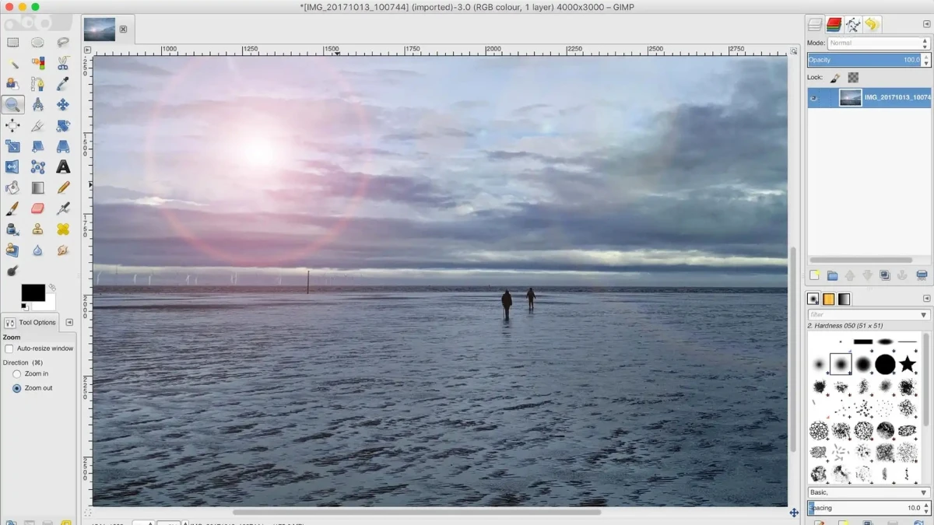Switch to the Undo History tab
The height and width of the screenshot is (525, 934).
(872, 25)
